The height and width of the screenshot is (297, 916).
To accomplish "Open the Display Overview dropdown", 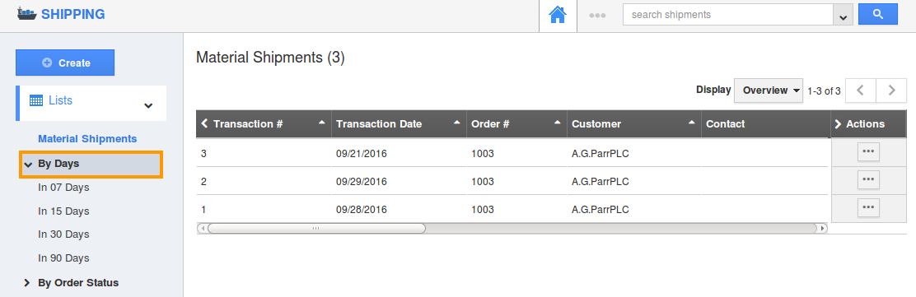I will coord(769,90).
